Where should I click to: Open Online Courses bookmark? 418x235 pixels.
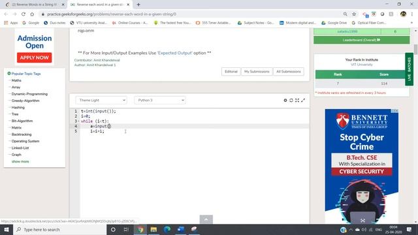click(131, 23)
